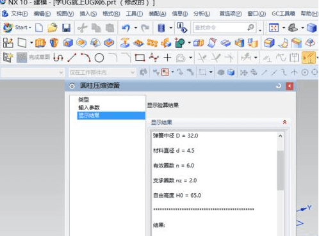Select the Profile sketch curve tool

(58, 58)
